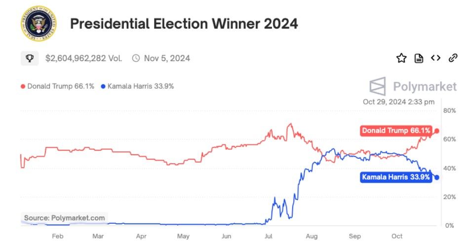Toggle the Kamala Harris legend entry

tap(137, 86)
